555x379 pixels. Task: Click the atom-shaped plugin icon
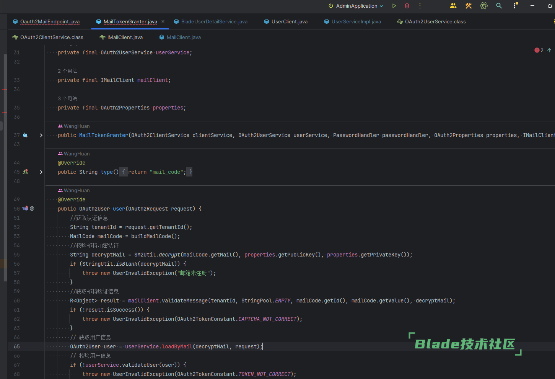point(484,6)
